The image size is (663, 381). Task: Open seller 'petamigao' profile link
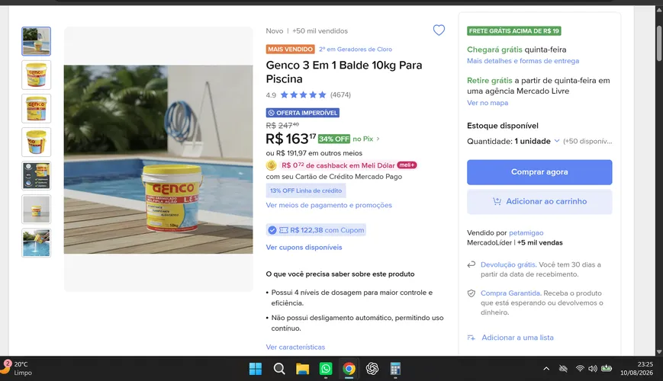click(526, 232)
